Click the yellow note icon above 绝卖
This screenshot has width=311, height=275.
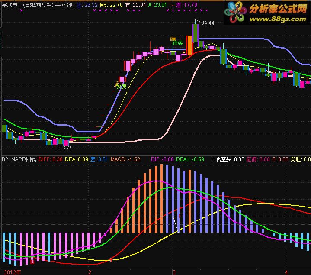(173, 39)
